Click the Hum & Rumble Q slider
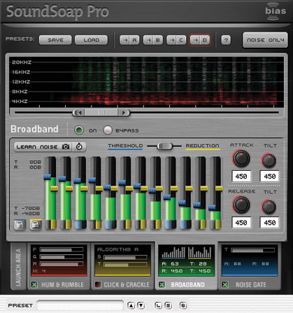 62,257
